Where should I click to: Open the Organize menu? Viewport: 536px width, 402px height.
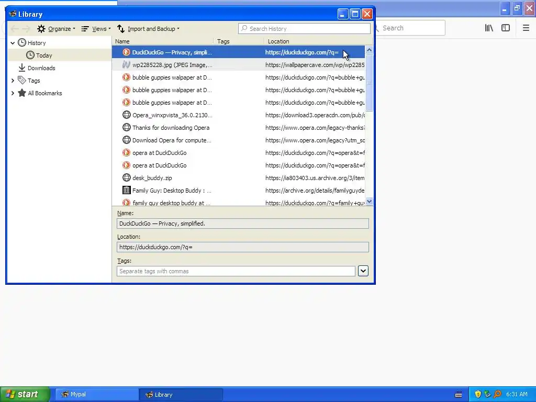[56, 29]
